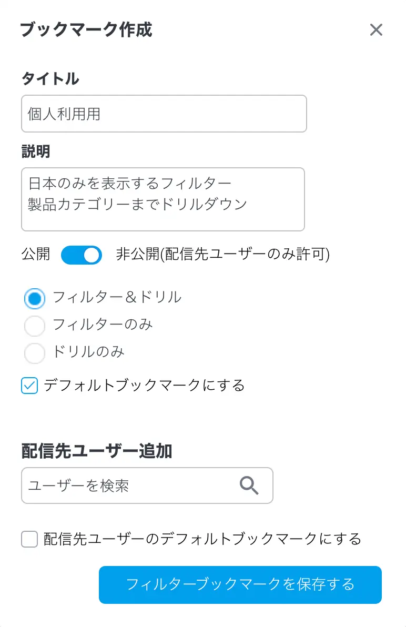
Task: Click the デフォルトブックマークにする label text
Action: [x=144, y=386]
